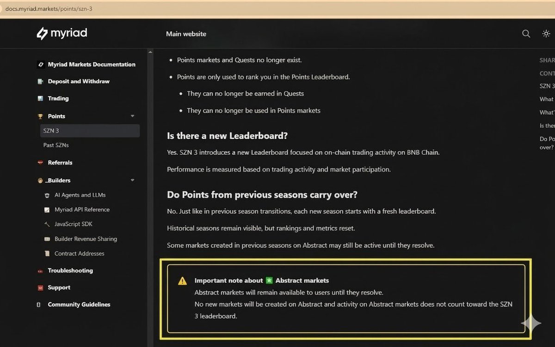Open Builder Revenue Sharing page
This screenshot has height=347, width=555.
click(86, 239)
